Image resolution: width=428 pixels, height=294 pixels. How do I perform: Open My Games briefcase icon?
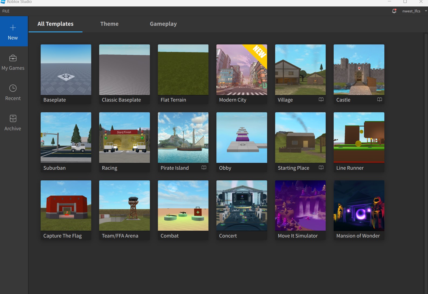(x=13, y=58)
